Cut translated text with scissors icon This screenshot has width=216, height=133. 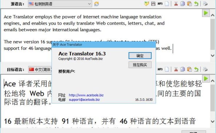pyautogui.click(x=176, y=69)
